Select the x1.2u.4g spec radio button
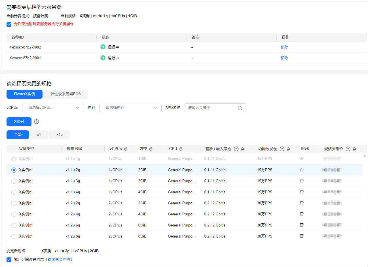Viewport: 368px width, 267px height. [x=14, y=214]
